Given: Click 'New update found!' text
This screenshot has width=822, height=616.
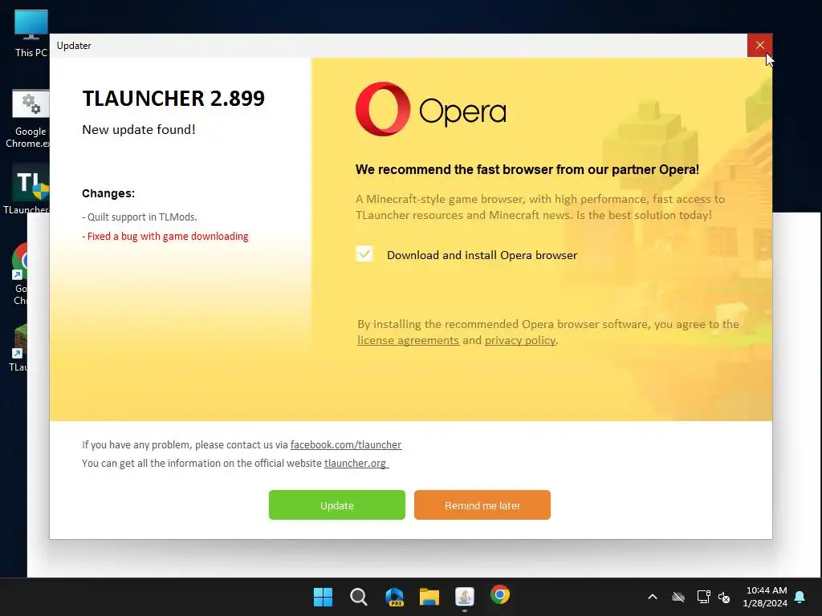Looking at the screenshot, I should pos(139,129).
